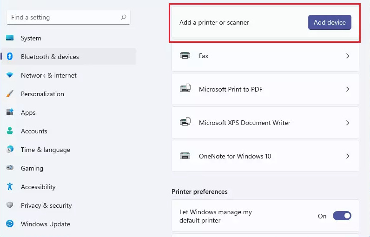Click the Fax printer icon

(x=185, y=56)
